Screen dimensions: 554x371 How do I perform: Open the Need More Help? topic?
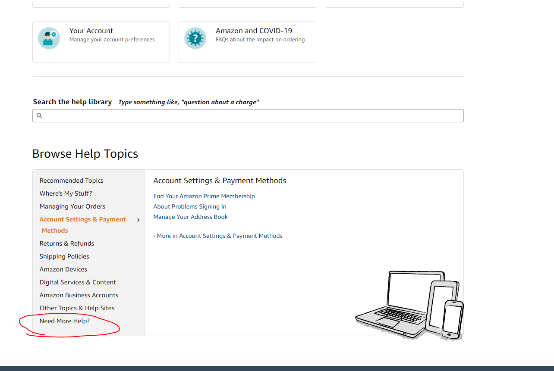(x=65, y=321)
